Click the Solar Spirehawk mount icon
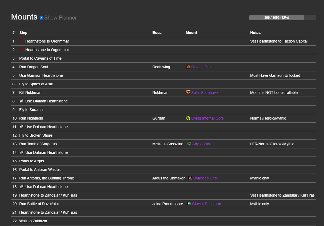This screenshot has width=324, height=226. pos(188,93)
